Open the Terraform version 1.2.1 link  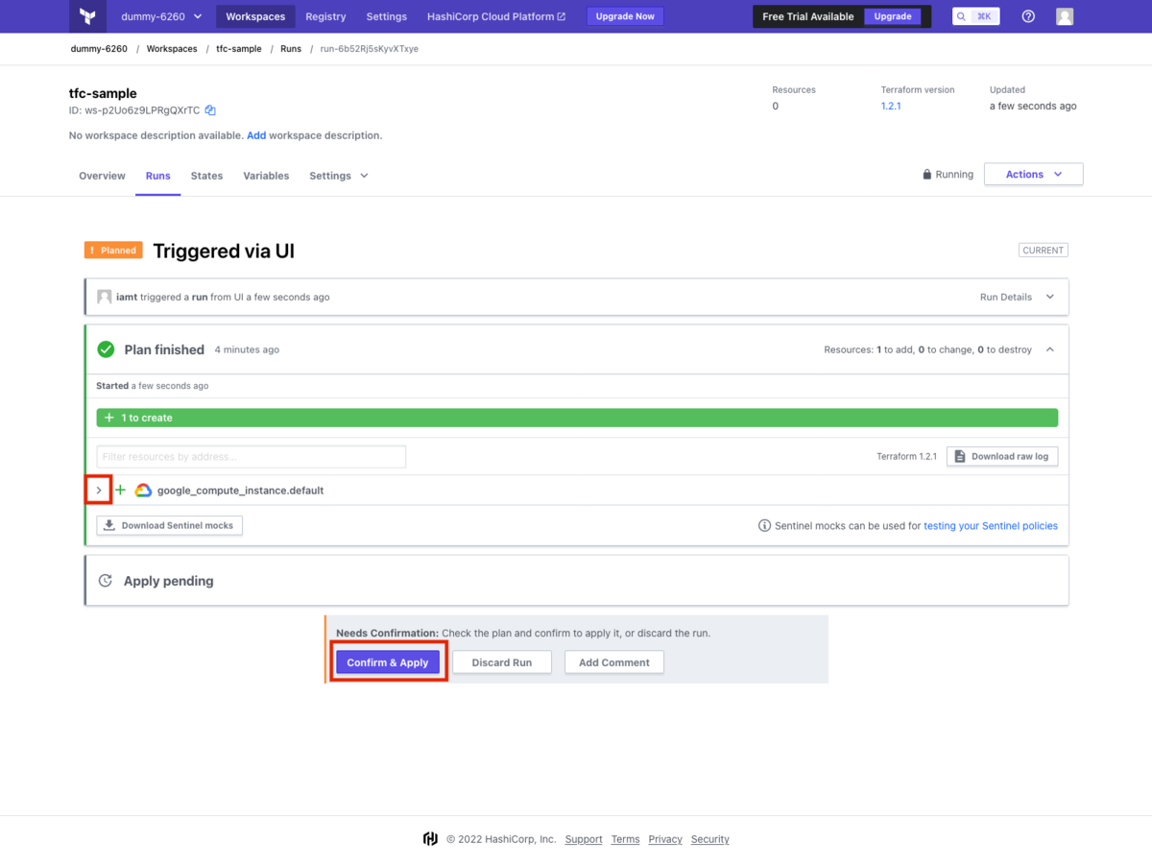(x=891, y=106)
